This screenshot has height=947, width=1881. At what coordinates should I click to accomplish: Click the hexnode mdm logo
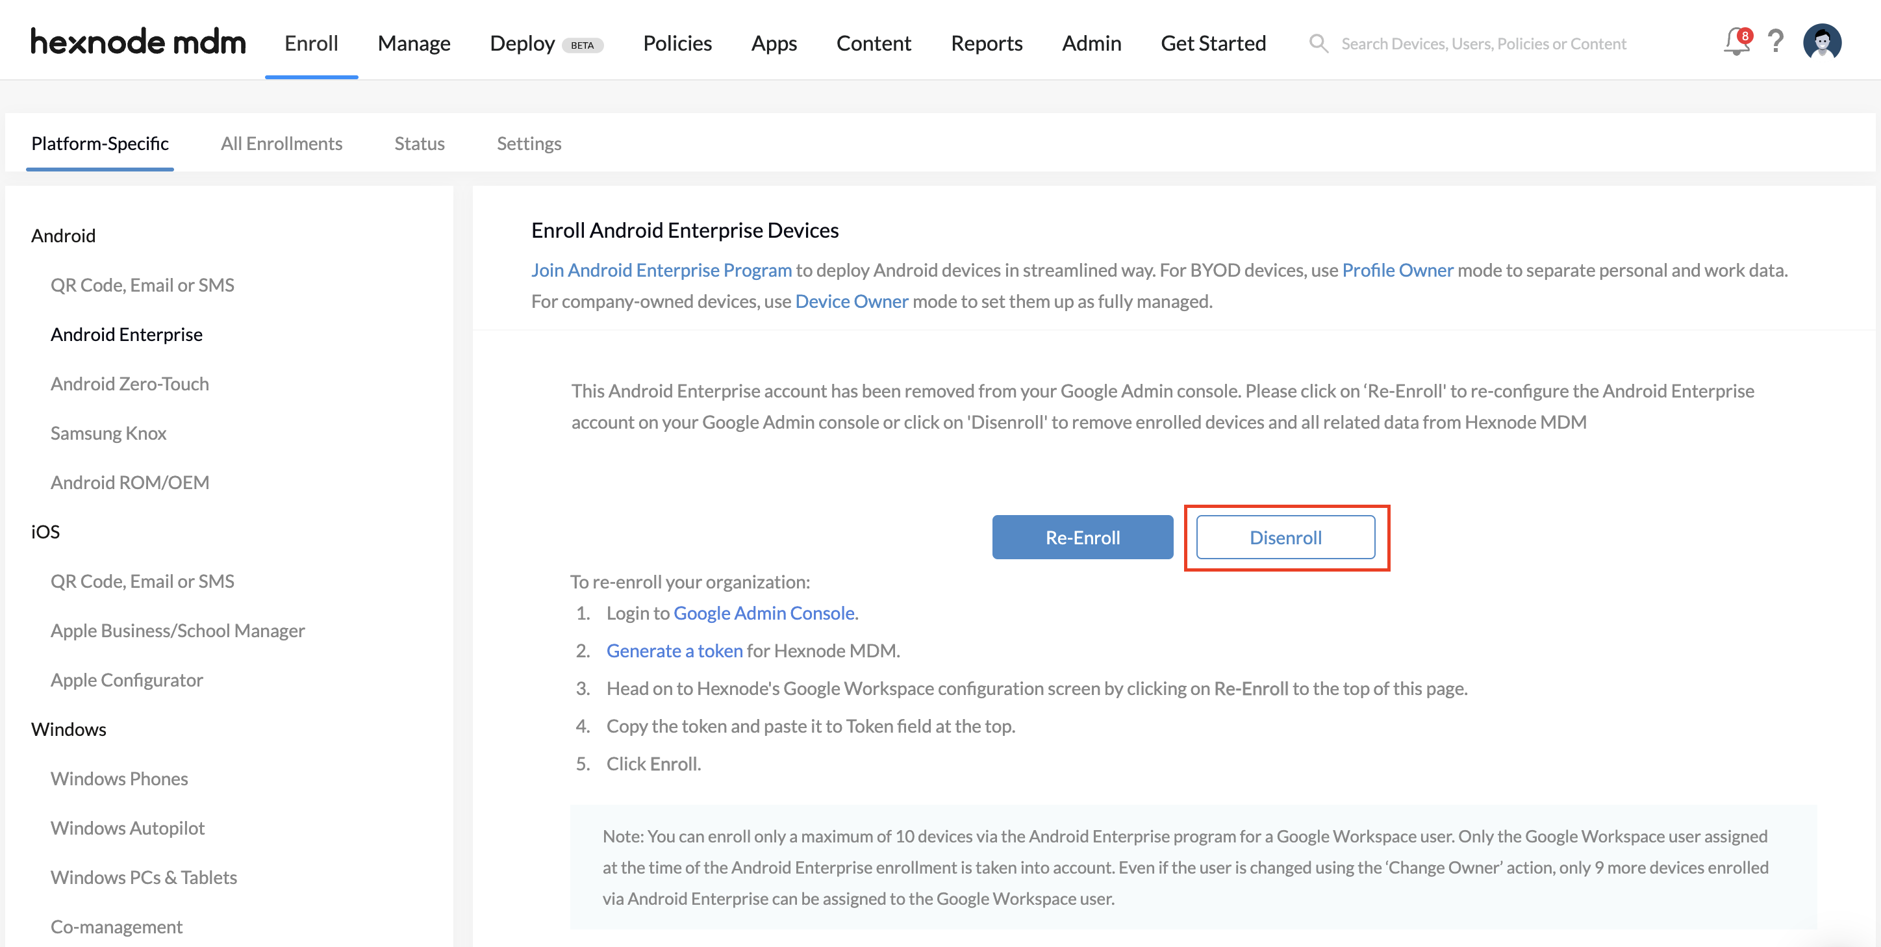(x=138, y=42)
